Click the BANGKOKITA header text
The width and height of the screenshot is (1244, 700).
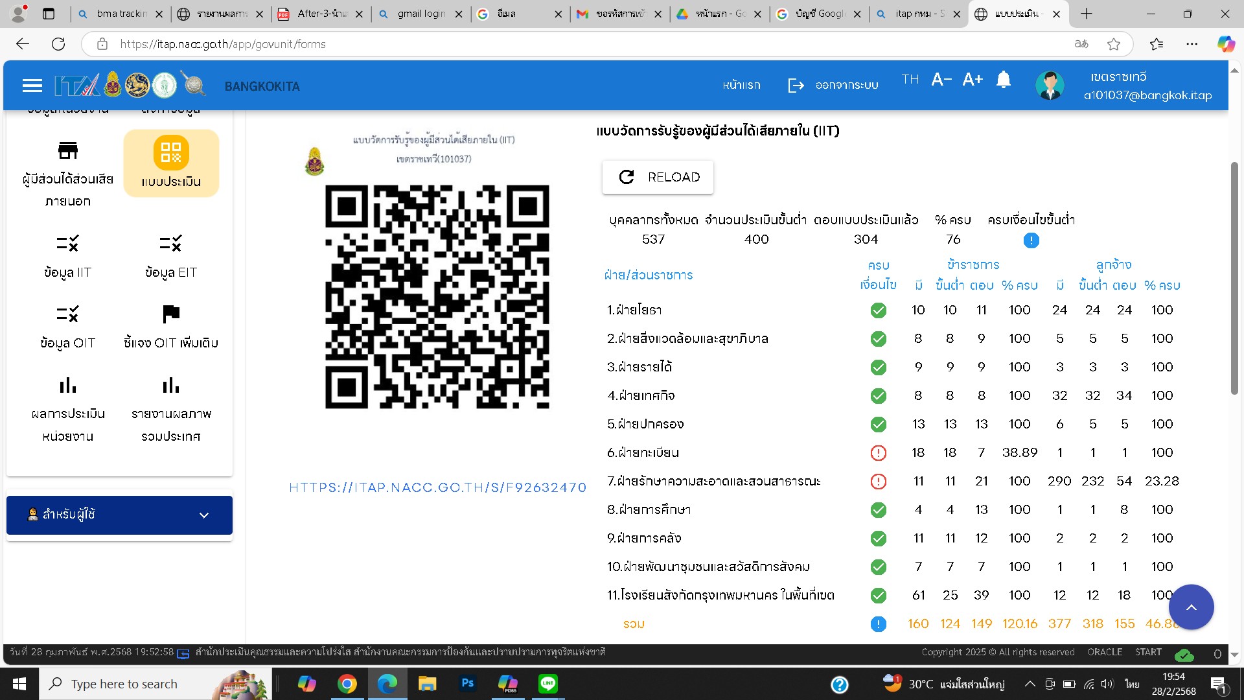pyautogui.click(x=262, y=86)
